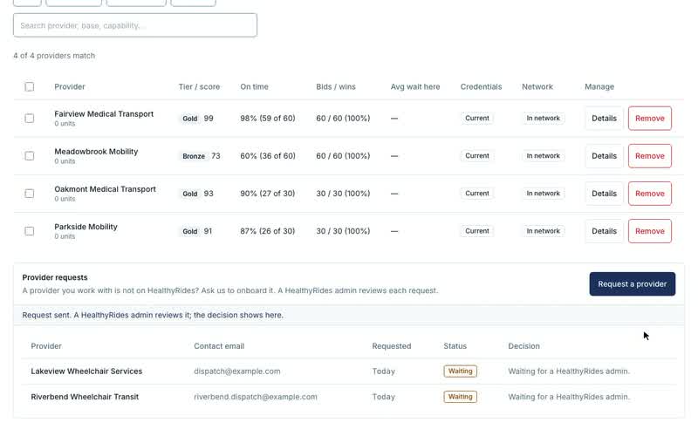Click the Waiting status badge for Riverbend

coord(461,397)
